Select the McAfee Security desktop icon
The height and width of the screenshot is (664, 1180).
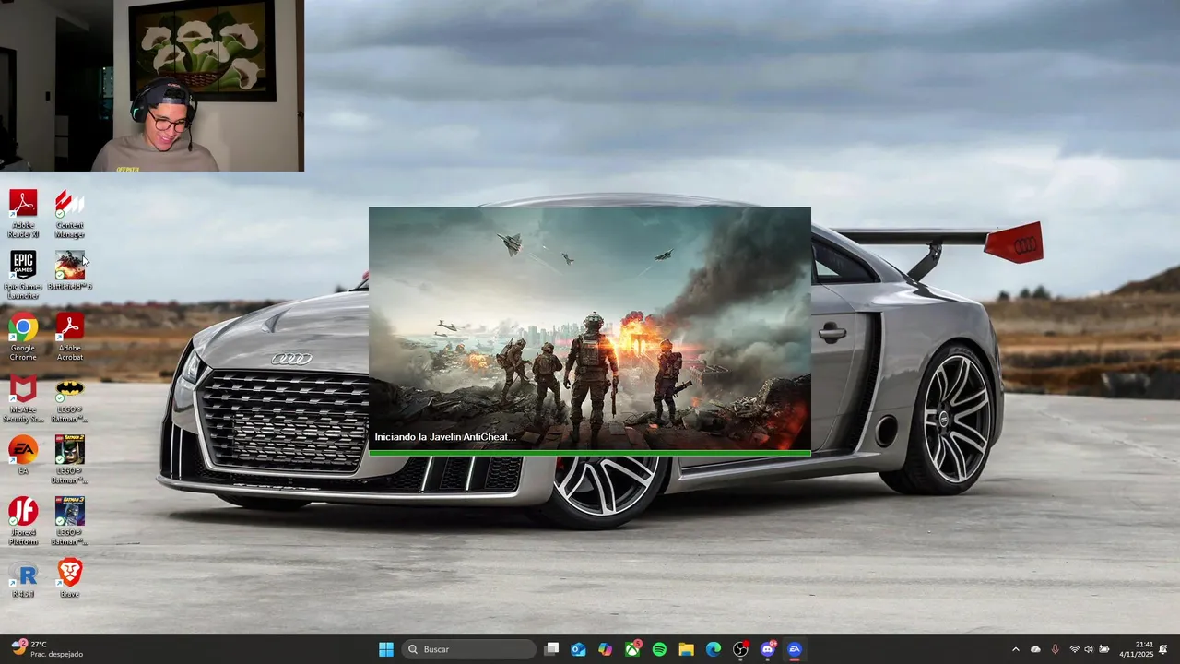(23, 398)
